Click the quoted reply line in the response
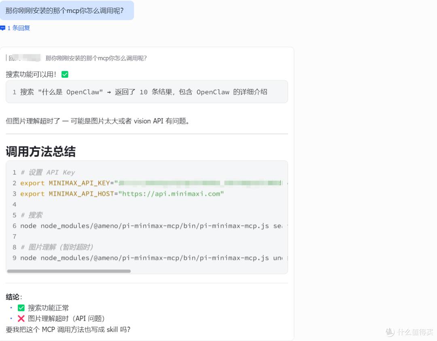Screen dimensions: 437x341 click(x=76, y=58)
